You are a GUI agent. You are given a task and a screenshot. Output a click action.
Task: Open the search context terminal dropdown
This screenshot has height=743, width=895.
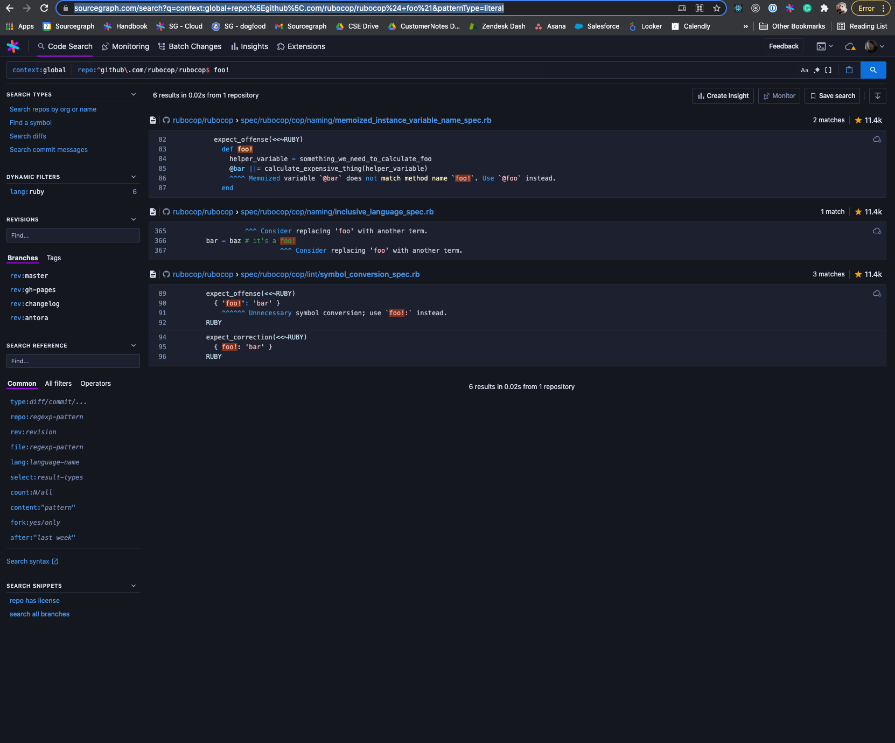click(824, 46)
